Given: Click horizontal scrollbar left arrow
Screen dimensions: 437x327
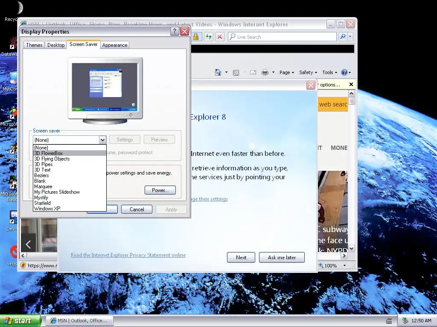Looking at the screenshot, I should [x=23, y=255].
